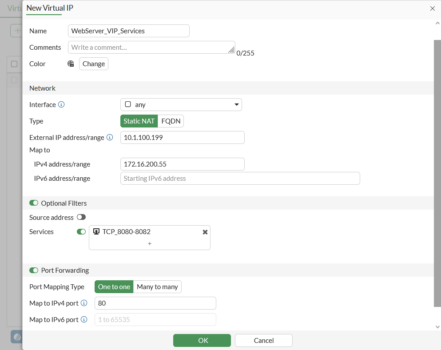Select Many to many port mapping
This screenshot has height=350, width=441.
click(157, 287)
